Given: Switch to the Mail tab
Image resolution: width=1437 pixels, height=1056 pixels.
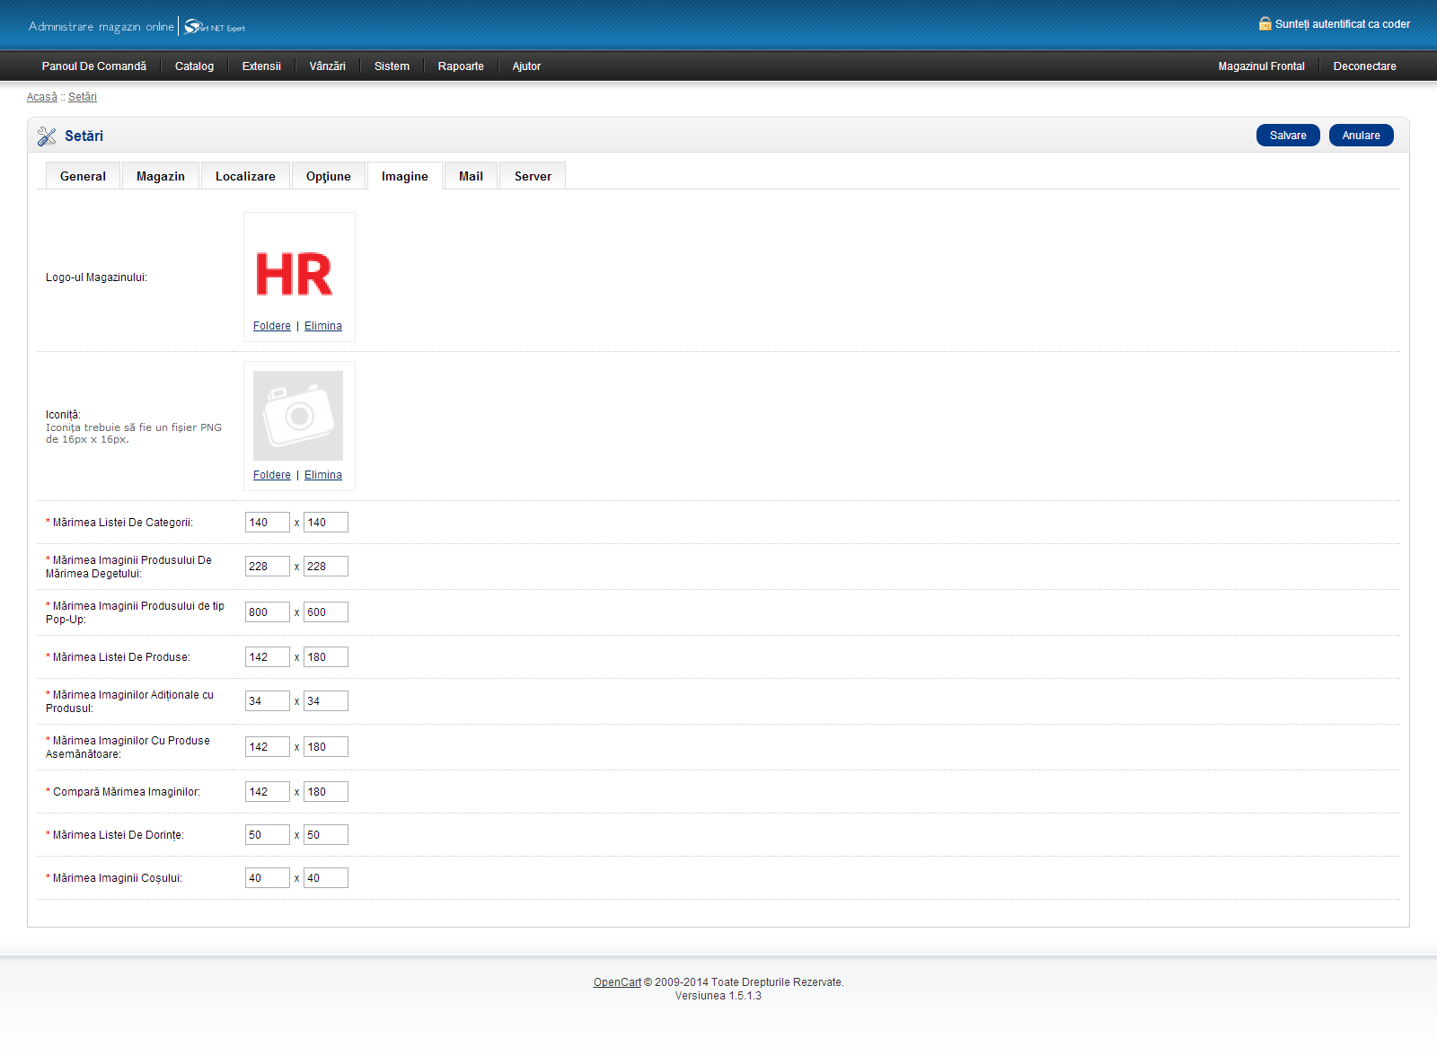Looking at the screenshot, I should point(471,177).
